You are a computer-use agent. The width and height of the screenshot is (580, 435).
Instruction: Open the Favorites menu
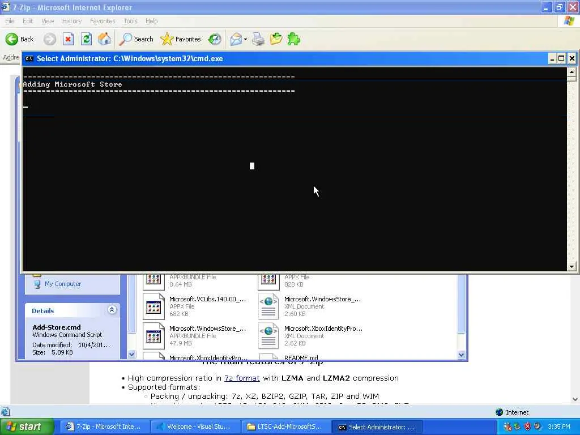(x=103, y=21)
